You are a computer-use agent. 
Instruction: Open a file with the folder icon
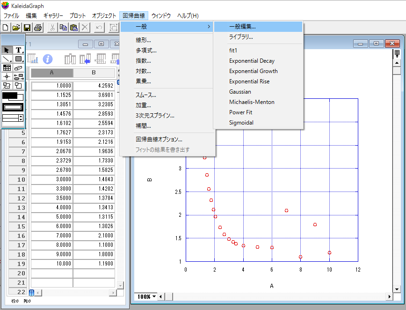point(16,28)
